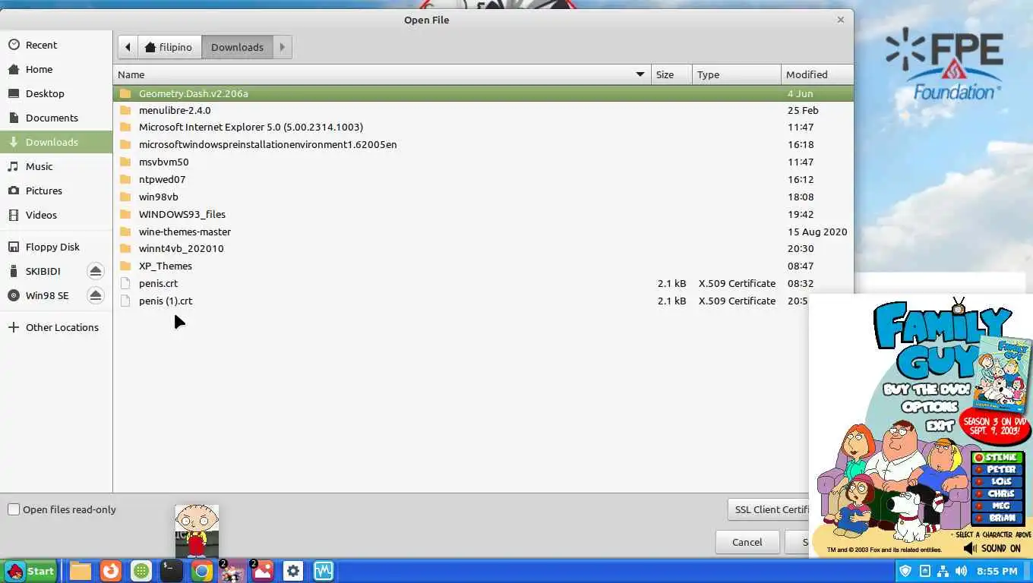Go to the filipino home folder in path bar
The image size is (1033, 583).
tap(169, 47)
